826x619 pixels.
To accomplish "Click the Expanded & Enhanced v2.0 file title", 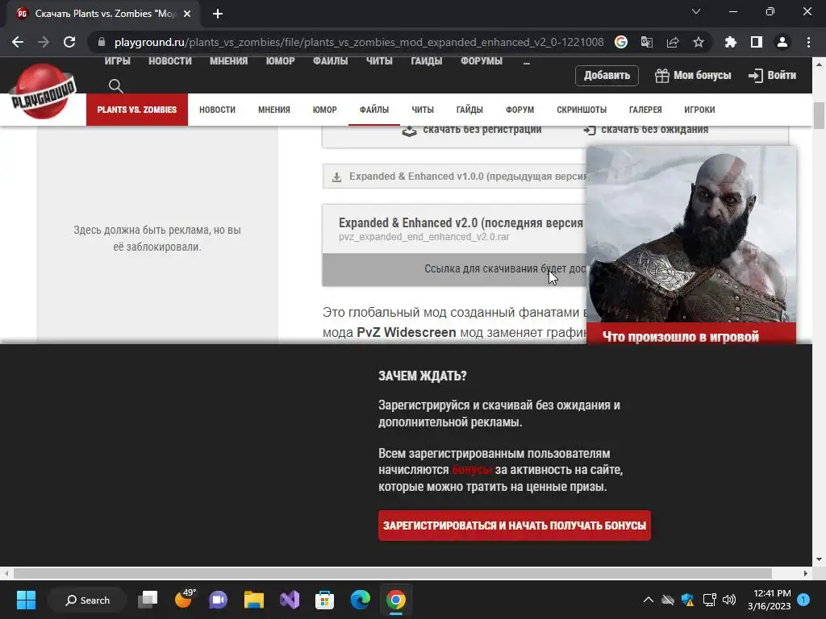I will (461, 222).
